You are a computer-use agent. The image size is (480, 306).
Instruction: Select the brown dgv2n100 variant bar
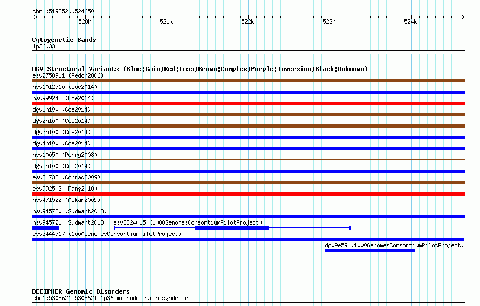[x=248, y=126]
